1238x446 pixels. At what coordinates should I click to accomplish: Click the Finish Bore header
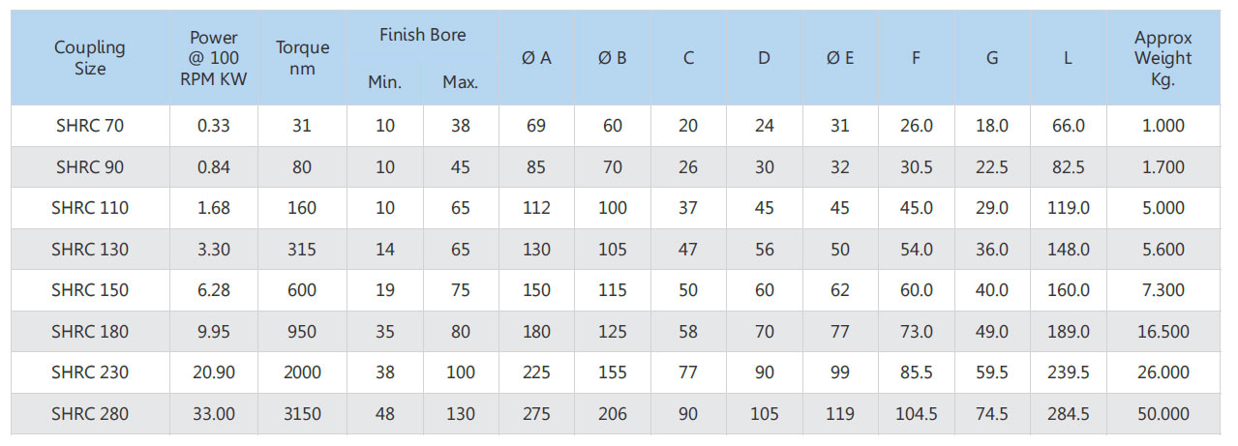point(422,35)
